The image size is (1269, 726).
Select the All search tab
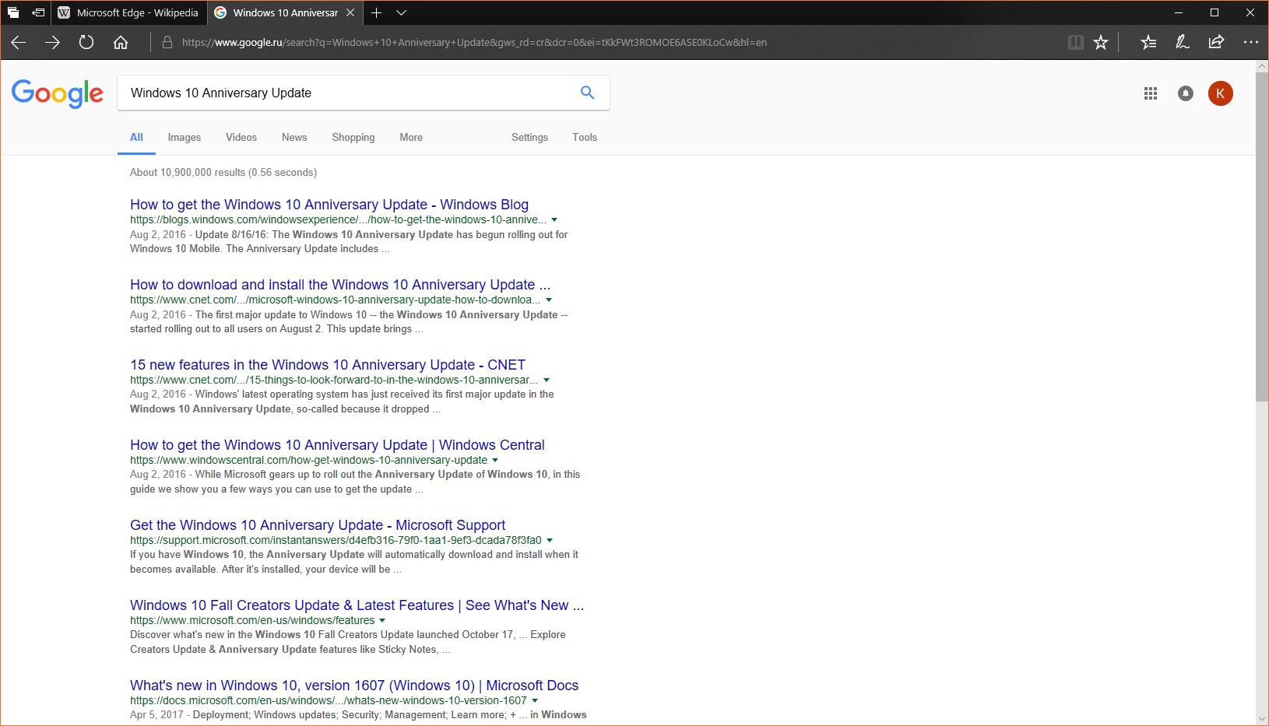pyautogui.click(x=137, y=138)
